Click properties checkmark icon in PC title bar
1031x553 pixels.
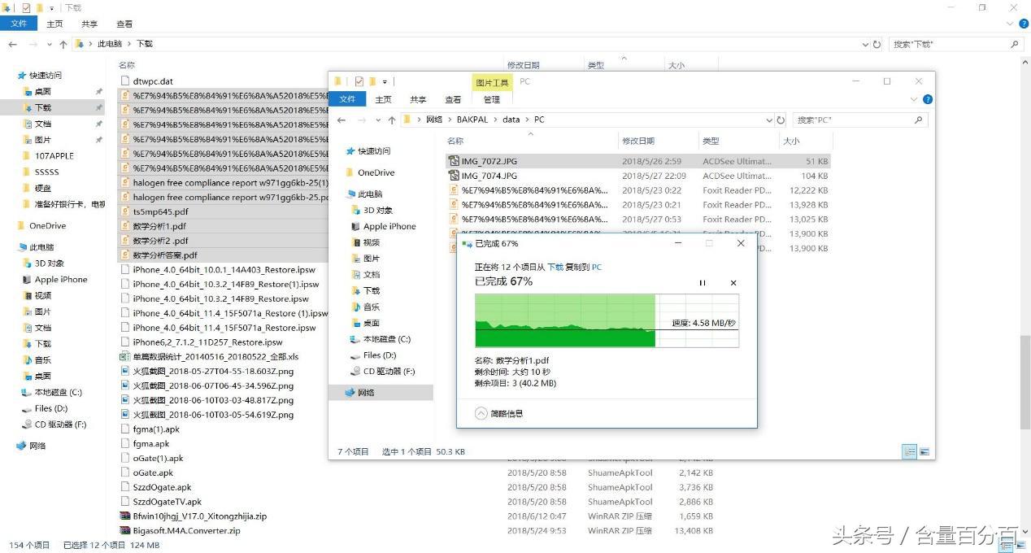click(359, 81)
